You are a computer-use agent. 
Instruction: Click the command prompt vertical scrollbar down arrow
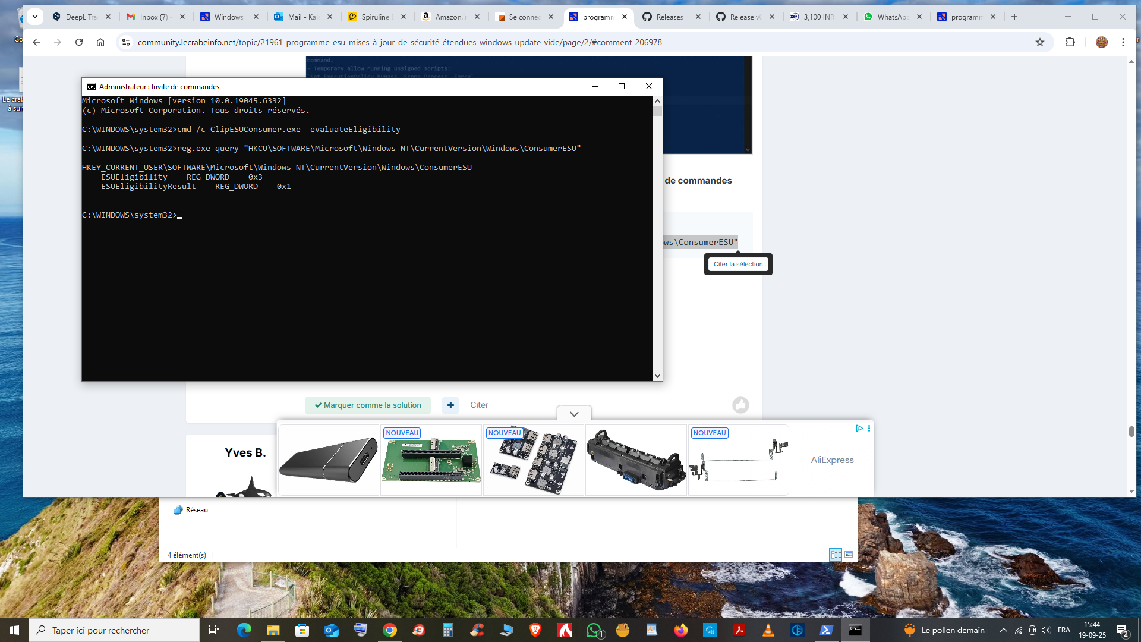coord(657,376)
